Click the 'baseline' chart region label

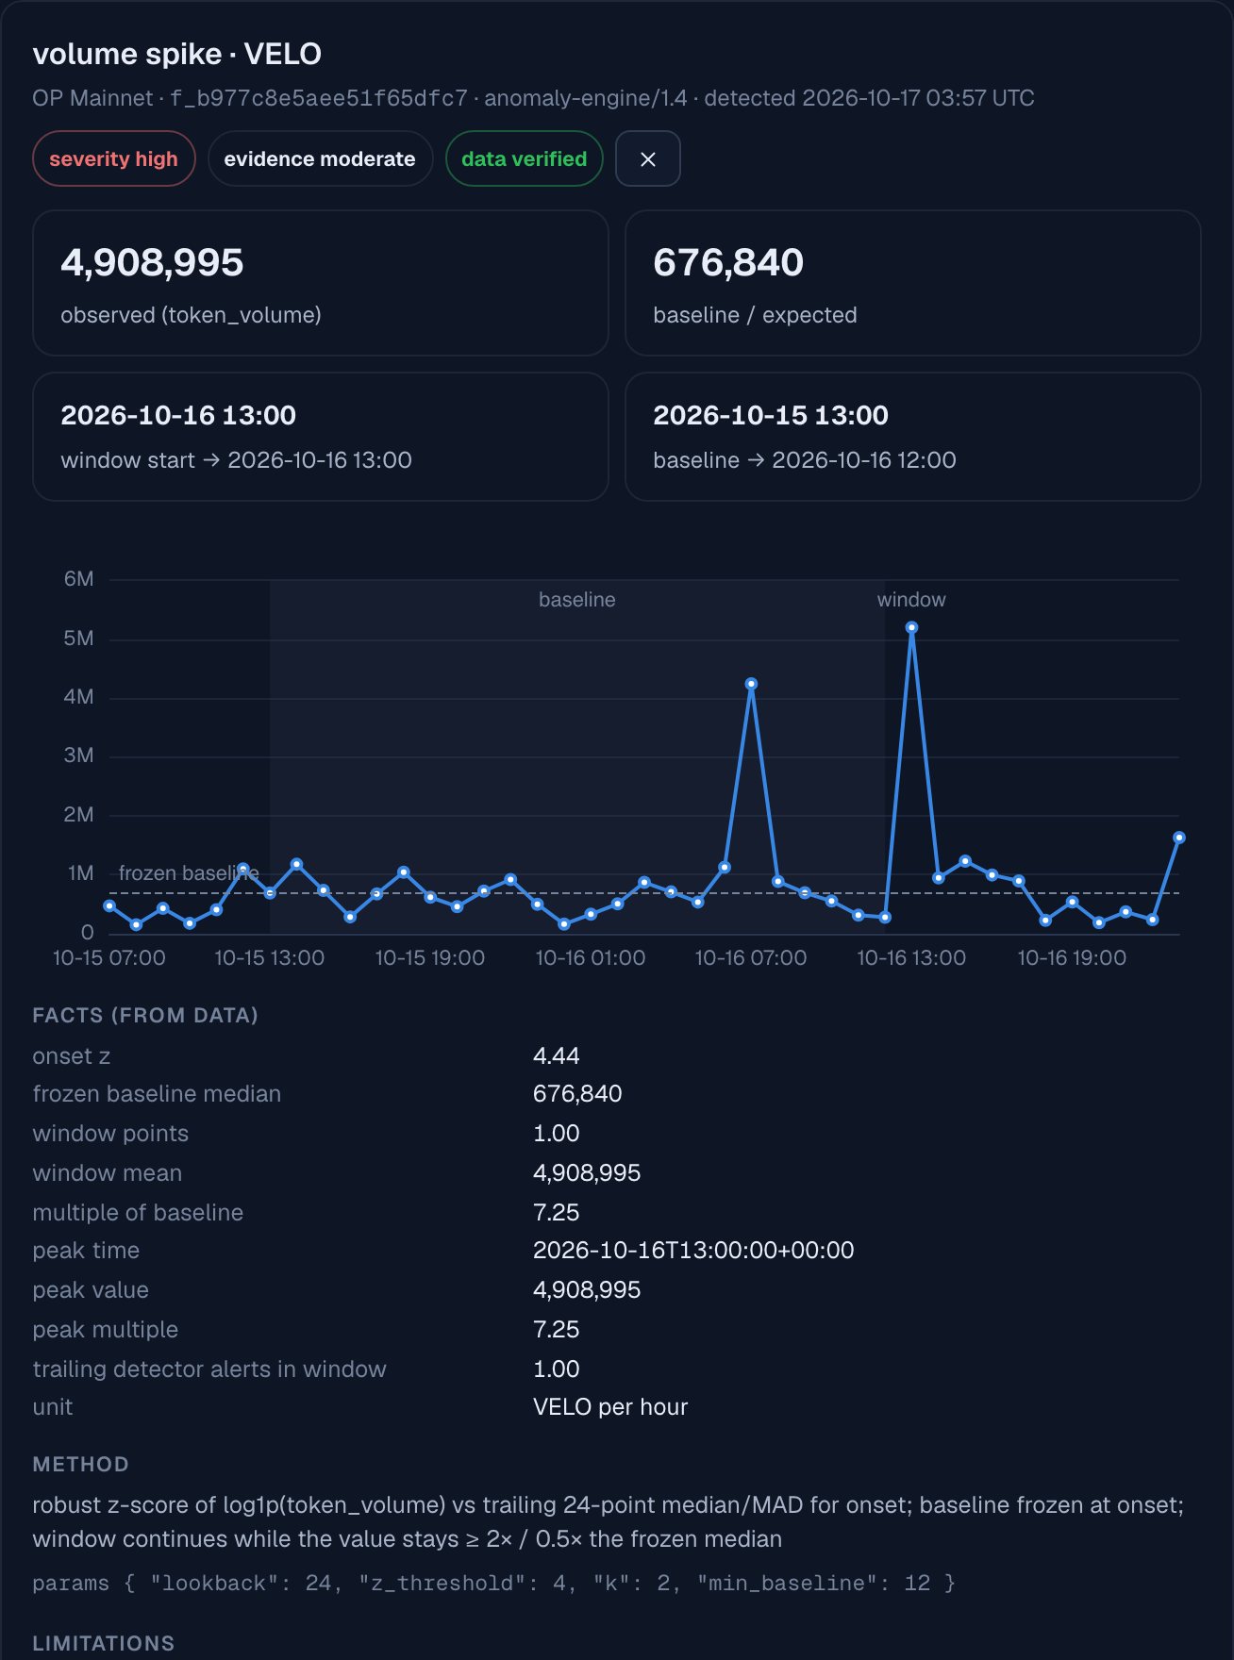click(x=576, y=600)
